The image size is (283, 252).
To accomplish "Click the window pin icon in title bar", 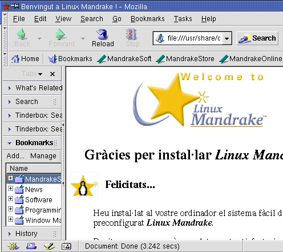I will (15, 6).
